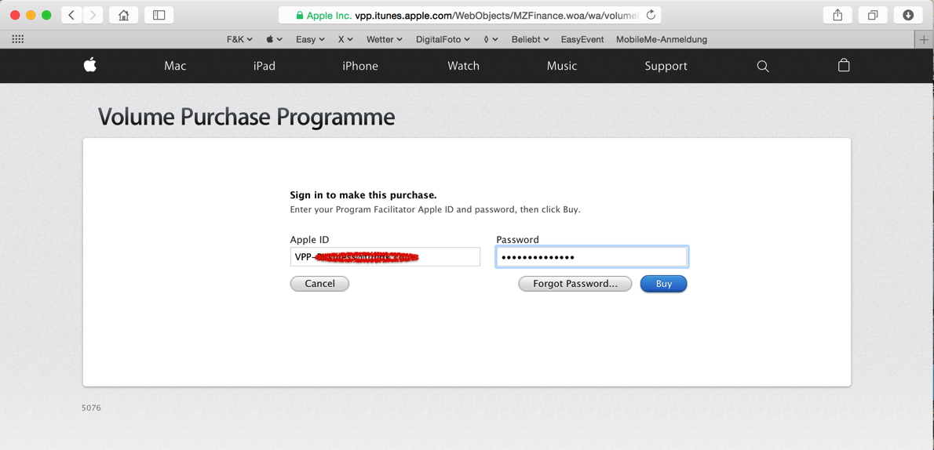934x450 pixels.
Task: Expand the Wetter bookmarks folder
Action: point(385,39)
